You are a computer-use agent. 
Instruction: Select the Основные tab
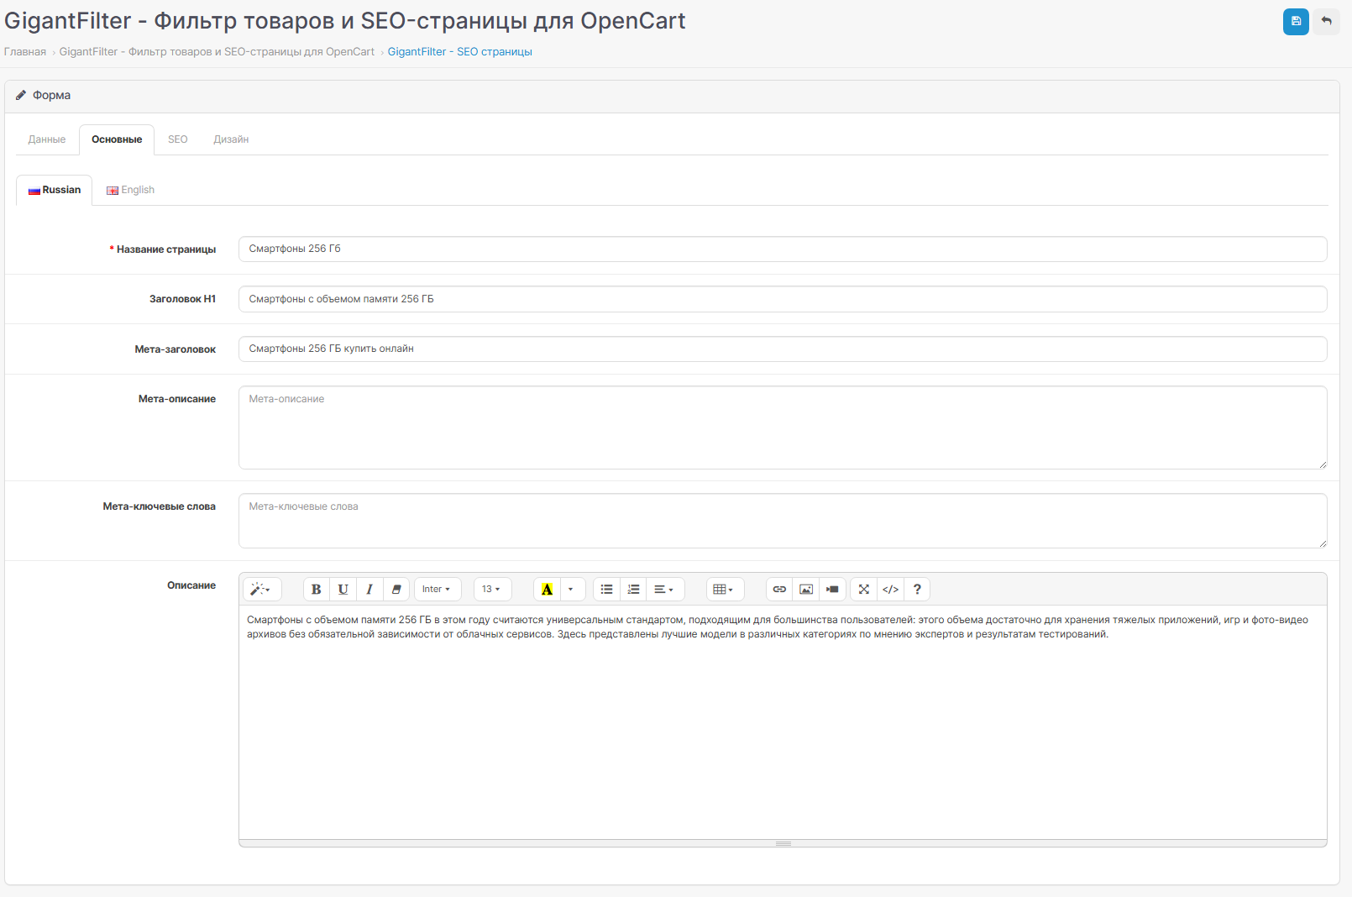tap(117, 139)
